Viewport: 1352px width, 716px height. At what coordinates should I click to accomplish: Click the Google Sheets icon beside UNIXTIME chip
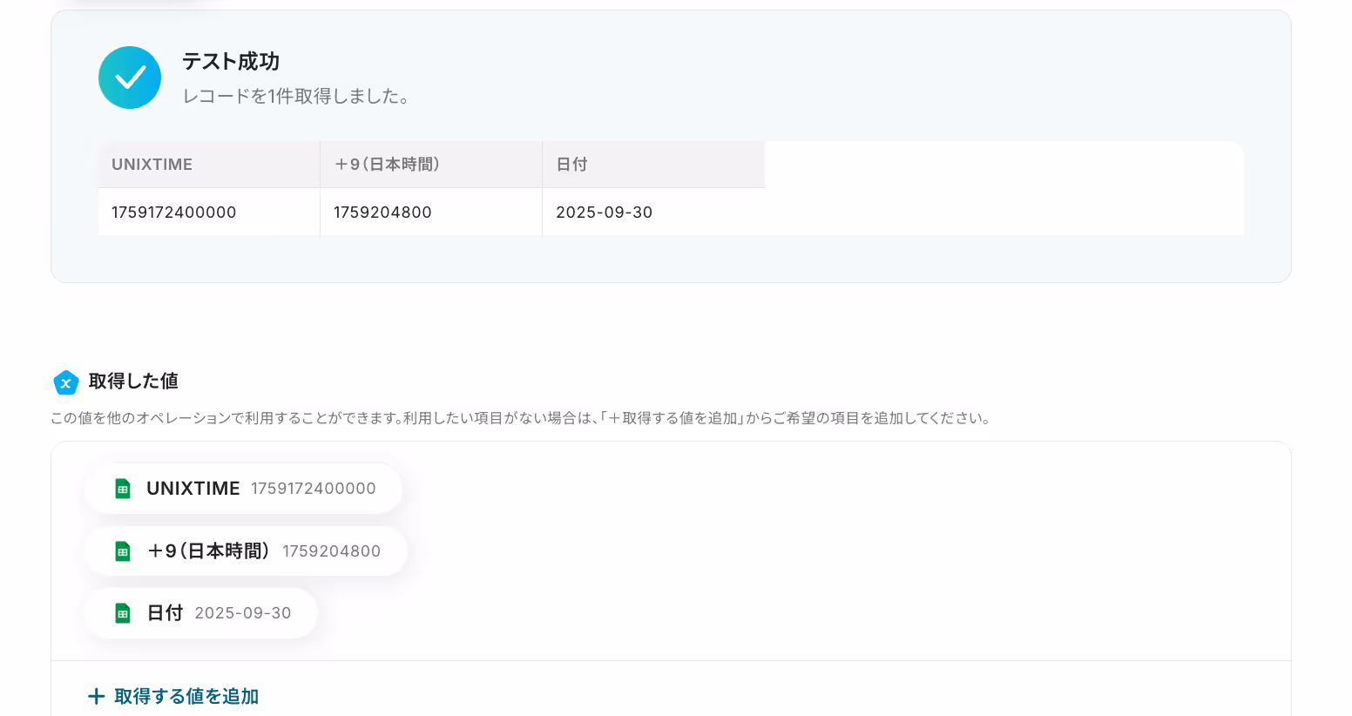[x=123, y=489]
